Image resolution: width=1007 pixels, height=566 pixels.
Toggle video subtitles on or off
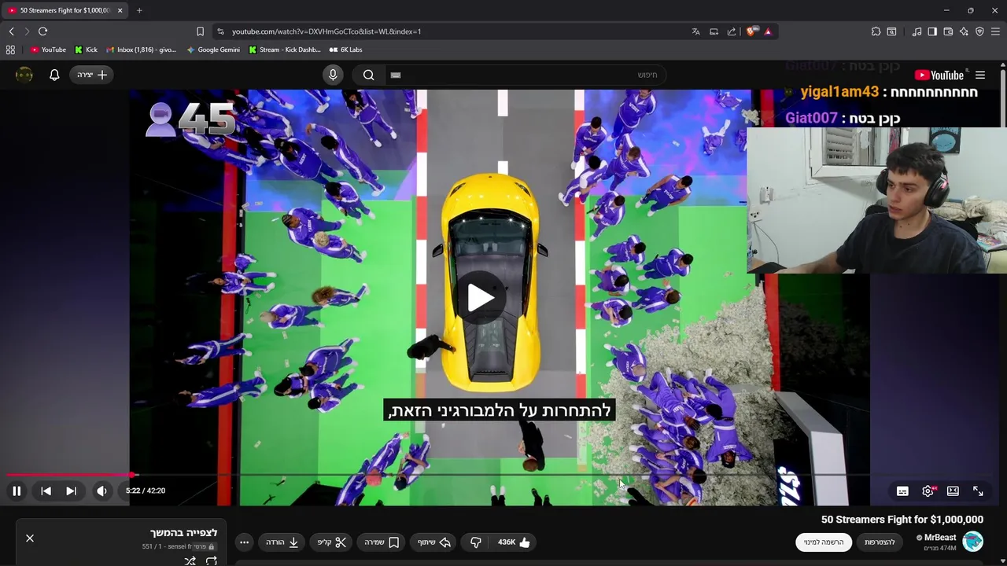coord(902,491)
